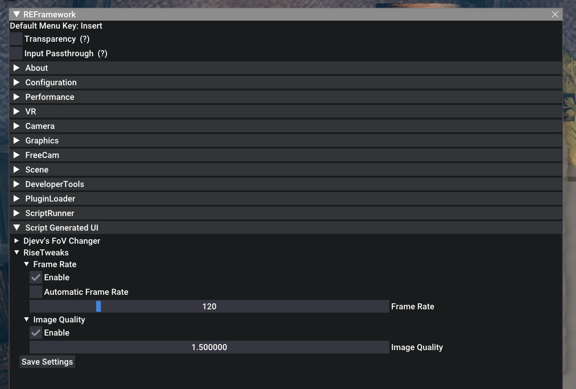576x389 pixels.
Task: Click the Save Settings button
Action: 47,362
